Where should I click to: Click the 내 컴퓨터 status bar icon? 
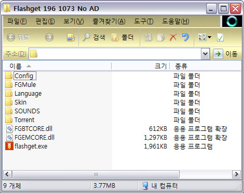point(145,186)
